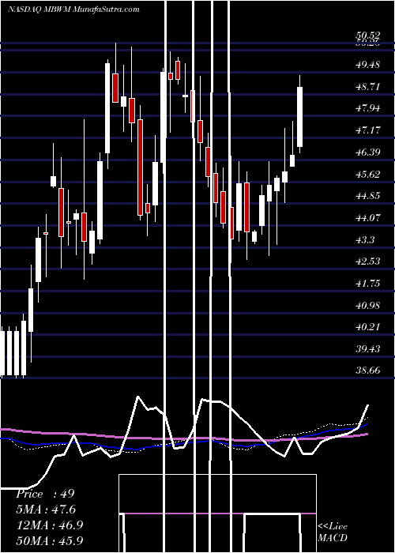Select the 47.94 price axis label

click(368, 108)
